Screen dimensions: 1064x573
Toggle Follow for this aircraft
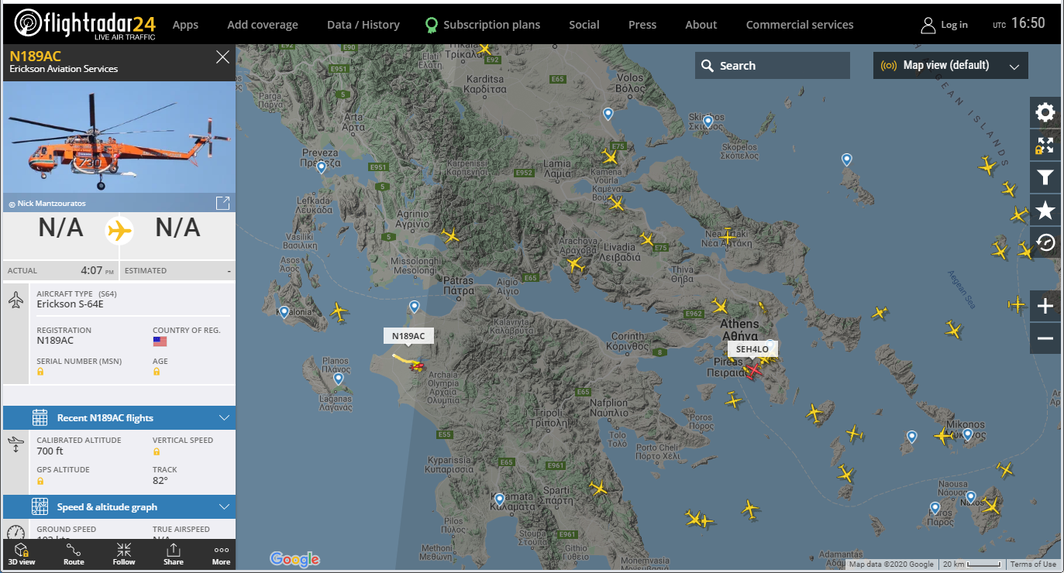point(123,554)
